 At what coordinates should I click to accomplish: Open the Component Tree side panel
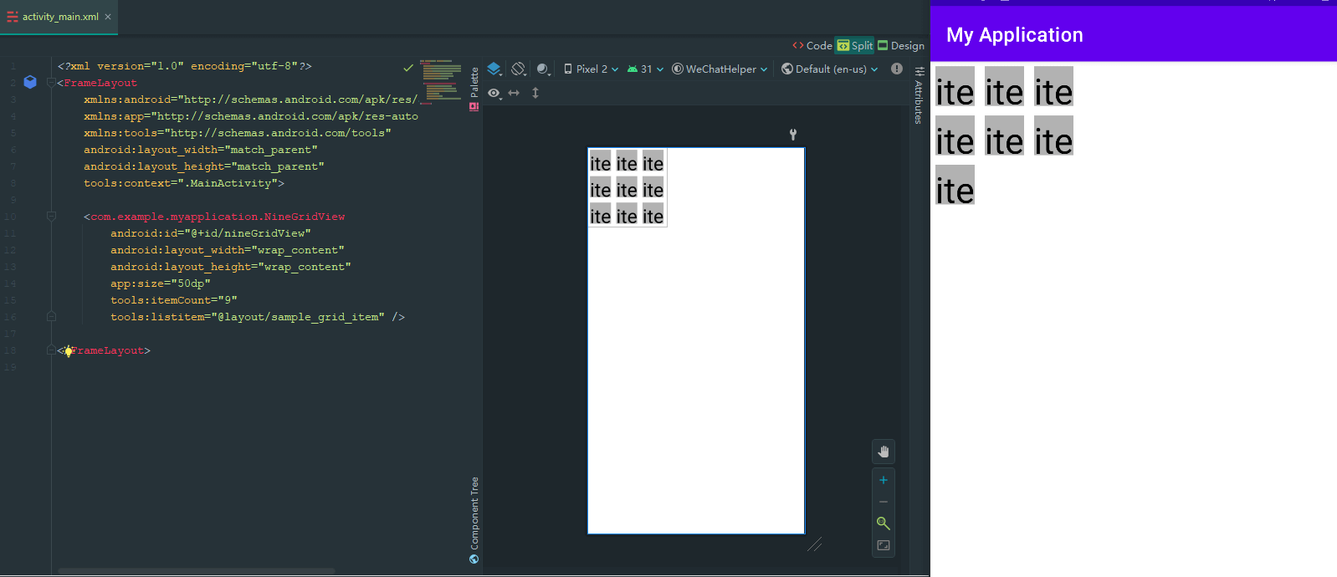(474, 512)
